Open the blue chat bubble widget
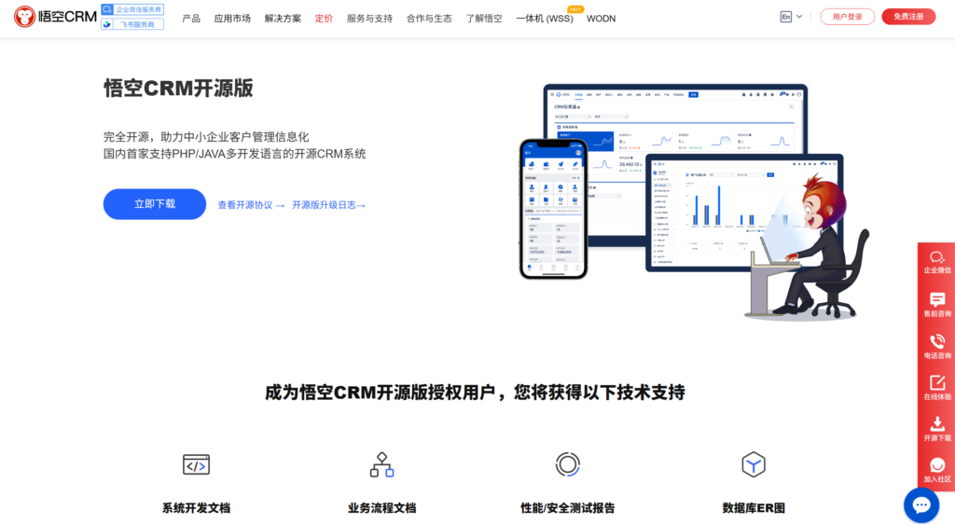The width and height of the screenshot is (955, 524). pyautogui.click(x=920, y=505)
